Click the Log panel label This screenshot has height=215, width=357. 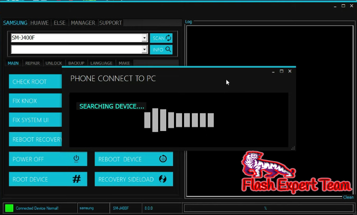pos(188,22)
